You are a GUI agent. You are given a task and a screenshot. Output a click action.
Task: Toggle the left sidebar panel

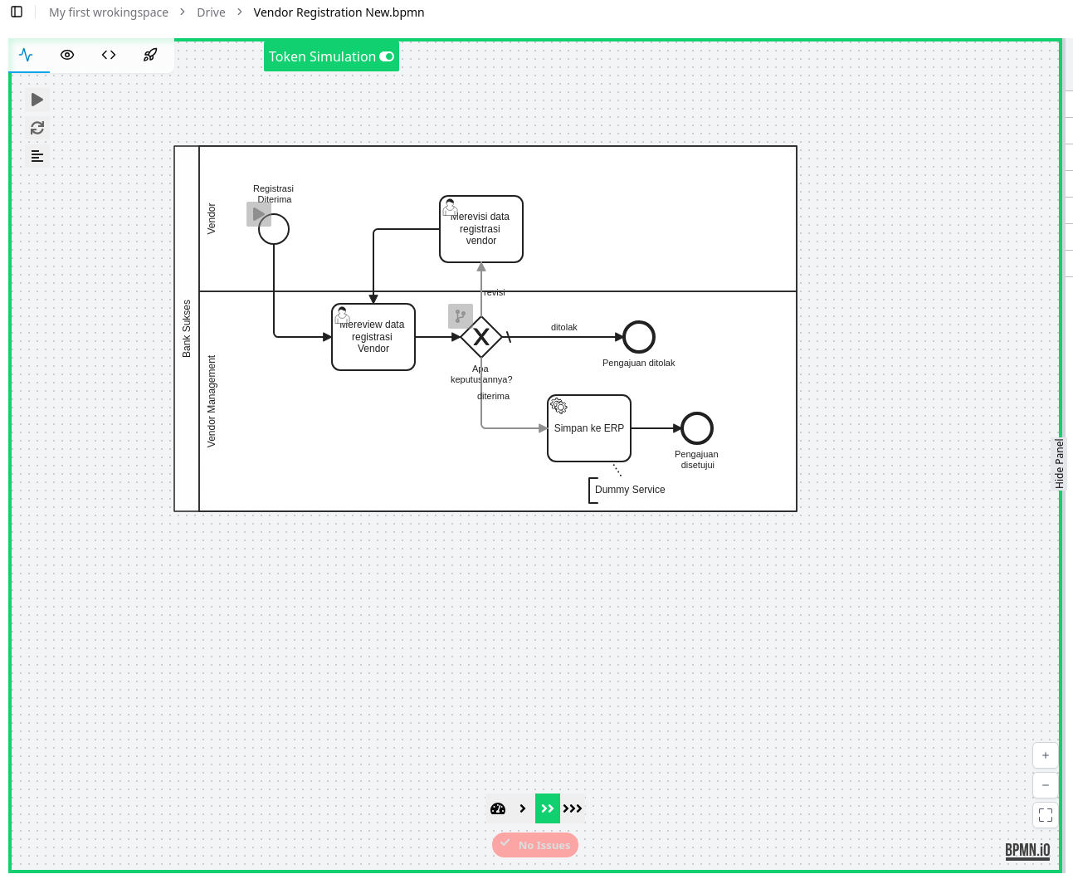click(17, 12)
